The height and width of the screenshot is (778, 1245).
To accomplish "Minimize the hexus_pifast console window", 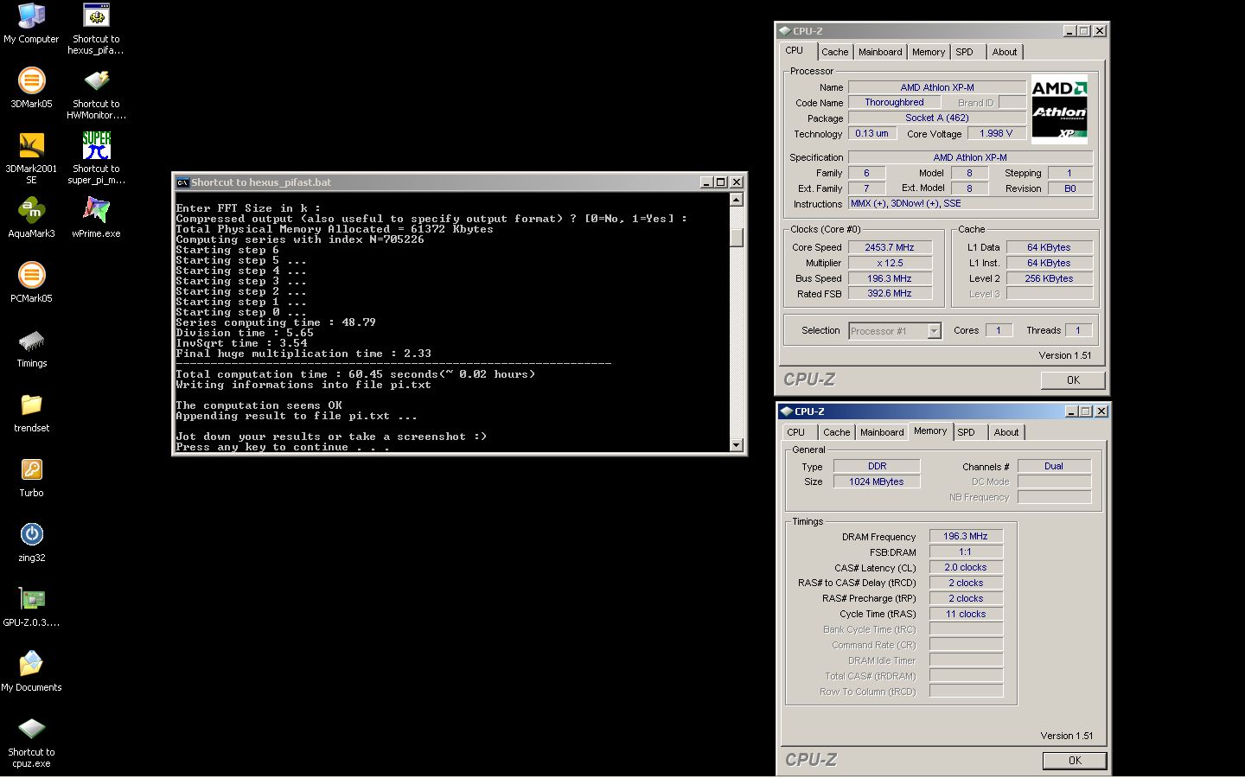I will 706,182.
